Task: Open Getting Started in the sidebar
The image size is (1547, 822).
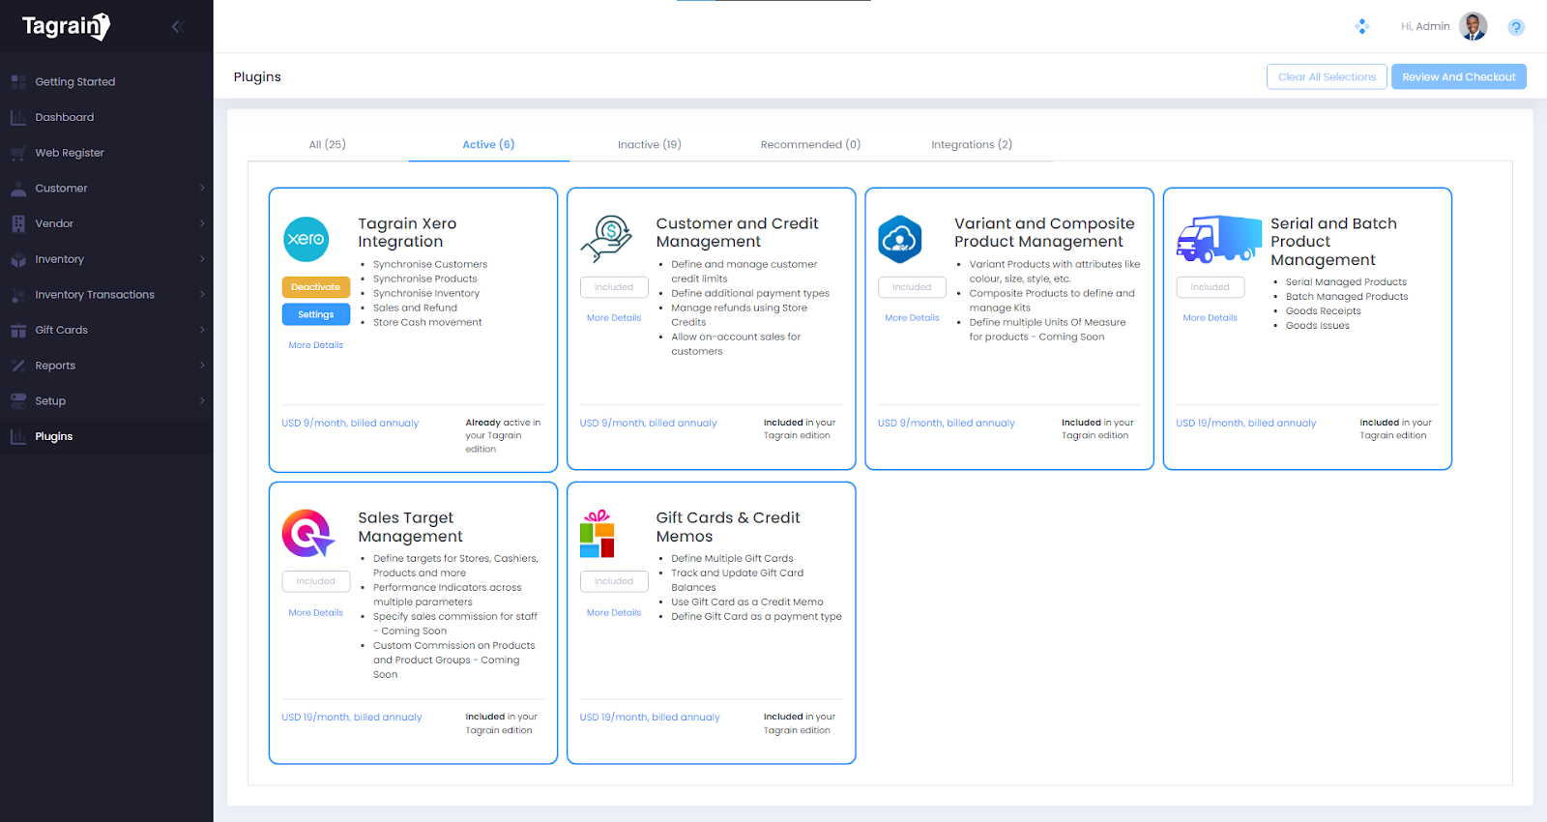Action: pyautogui.click(x=75, y=82)
